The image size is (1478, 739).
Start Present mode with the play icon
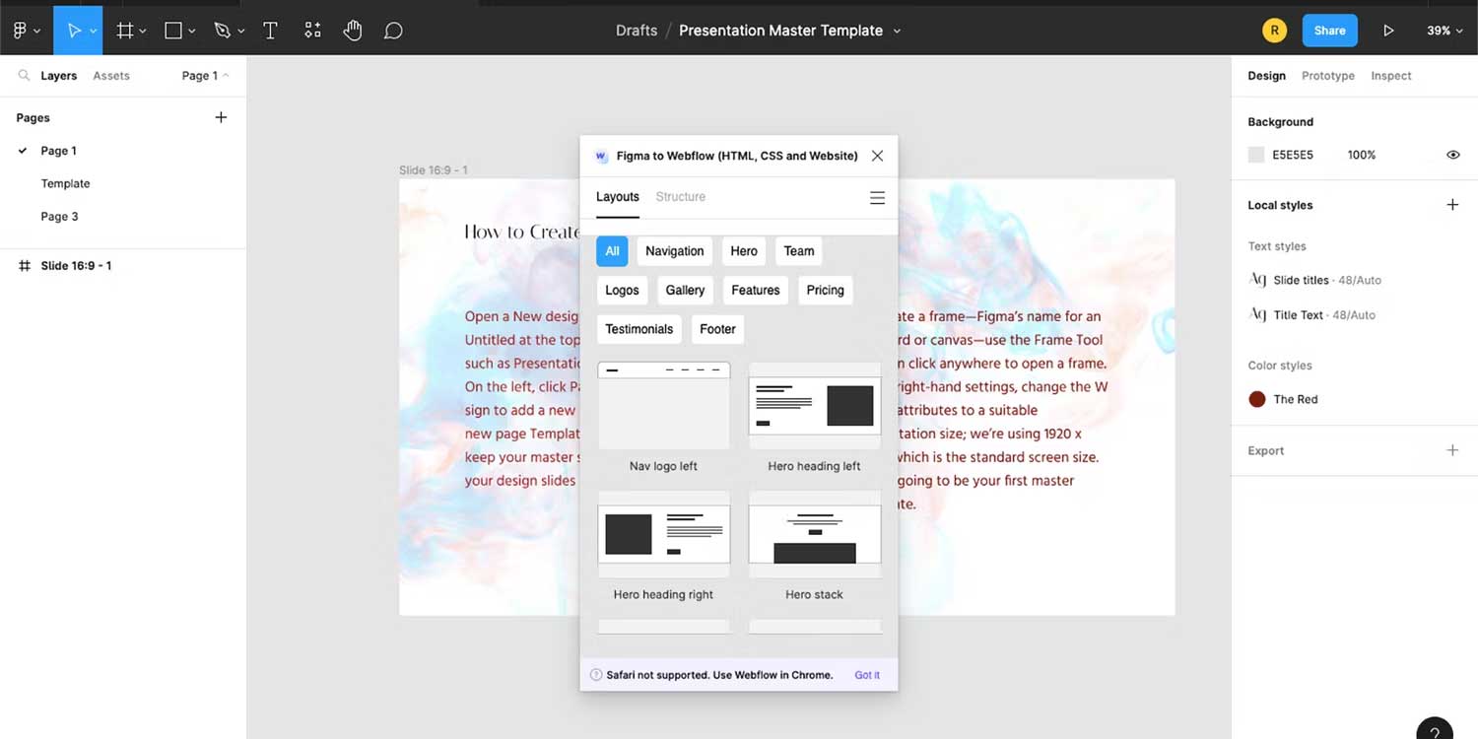pos(1389,30)
